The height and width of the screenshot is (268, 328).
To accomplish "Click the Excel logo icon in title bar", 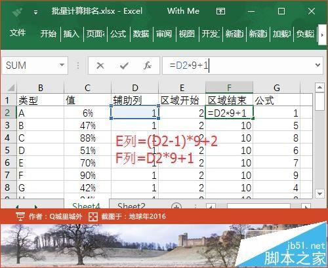I will click(x=18, y=12).
